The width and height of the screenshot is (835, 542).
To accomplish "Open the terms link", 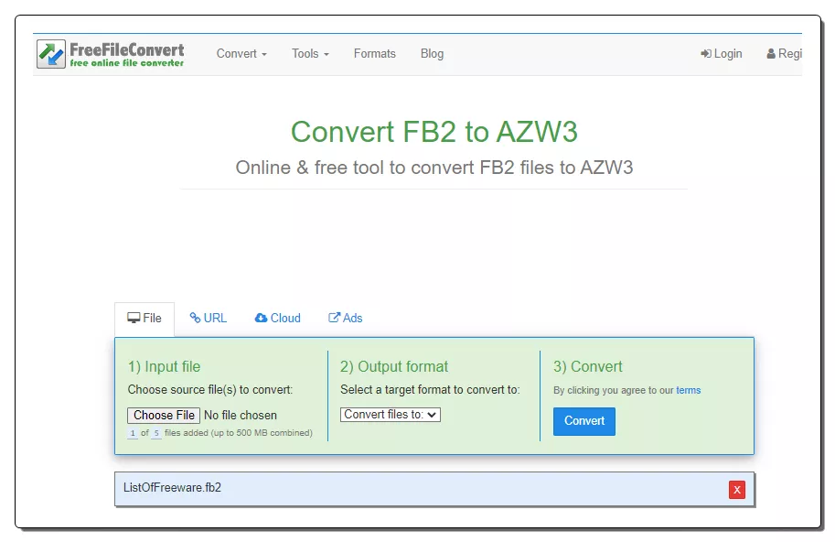I will click(x=688, y=390).
